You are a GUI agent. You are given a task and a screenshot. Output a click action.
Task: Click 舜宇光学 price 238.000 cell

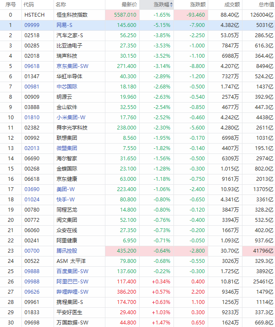[123, 128]
